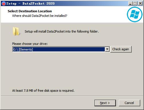This screenshot has height=110, width=144.
Task: Maximize the Setup window
Action: [x=135, y=3]
